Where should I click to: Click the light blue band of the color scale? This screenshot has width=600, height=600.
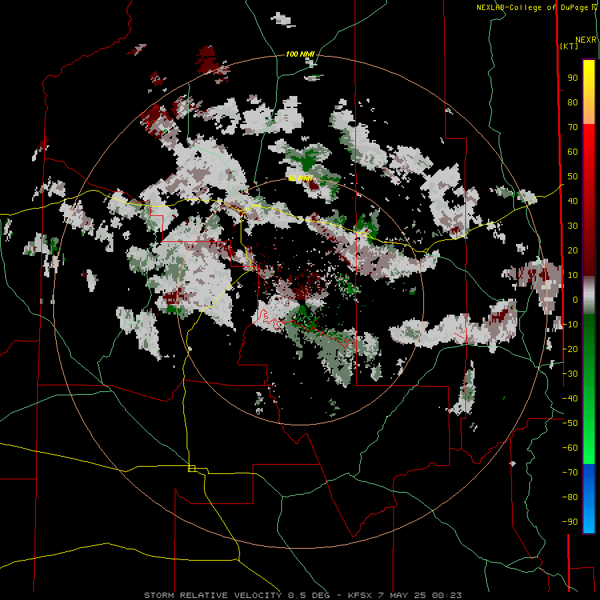pos(589,517)
